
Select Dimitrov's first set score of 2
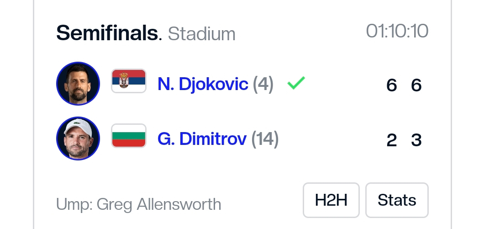pyautogui.click(x=391, y=140)
